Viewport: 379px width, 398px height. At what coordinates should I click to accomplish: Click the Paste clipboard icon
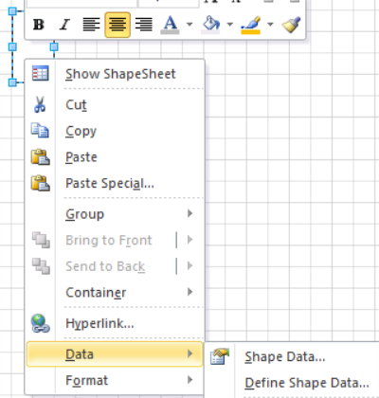(40, 157)
